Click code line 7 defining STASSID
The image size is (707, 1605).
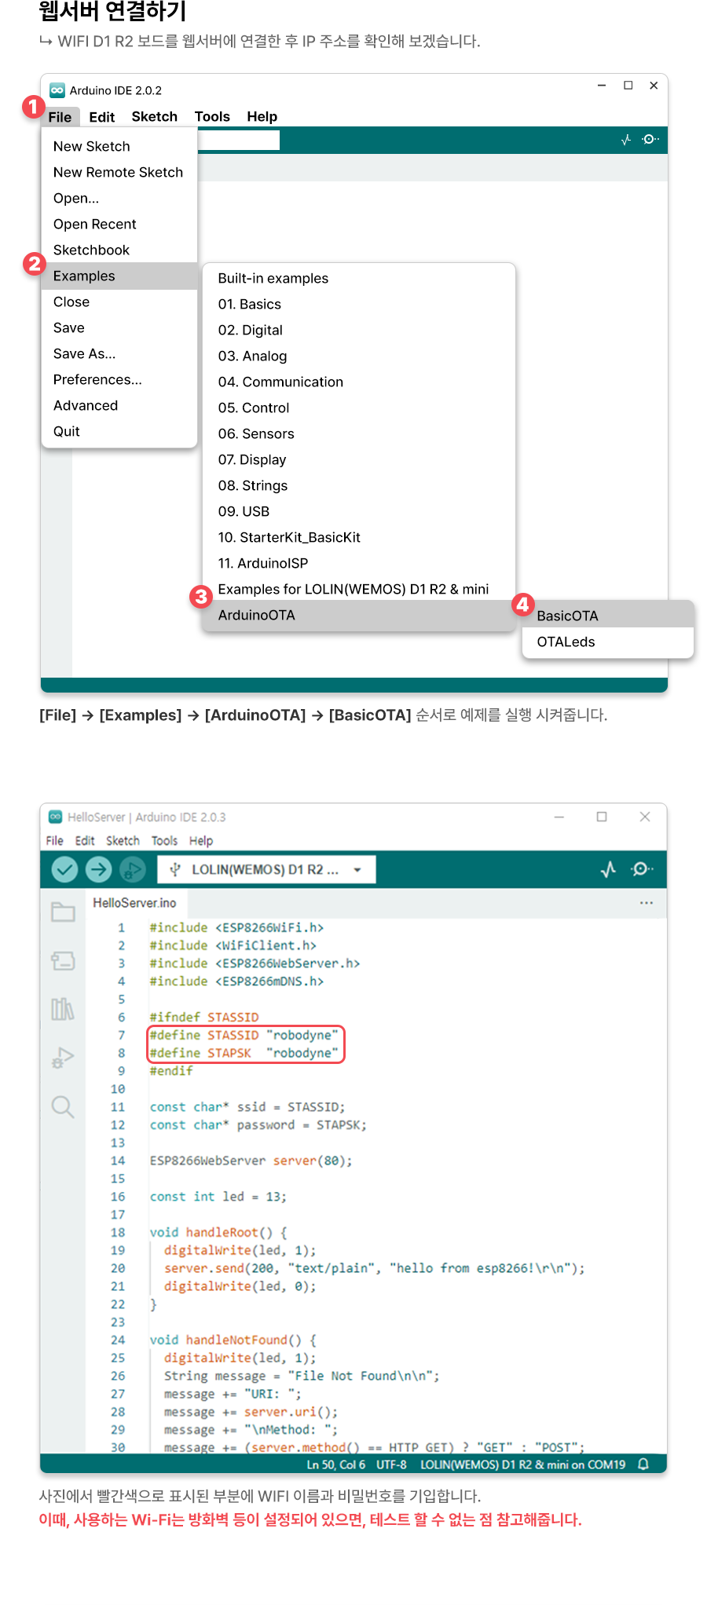coord(244,1036)
